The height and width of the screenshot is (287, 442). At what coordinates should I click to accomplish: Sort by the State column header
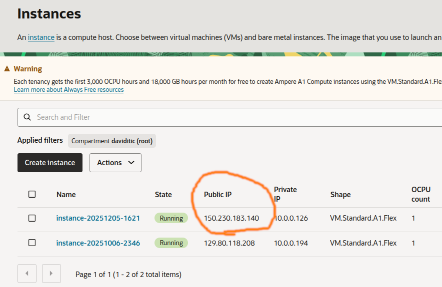[163, 195]
